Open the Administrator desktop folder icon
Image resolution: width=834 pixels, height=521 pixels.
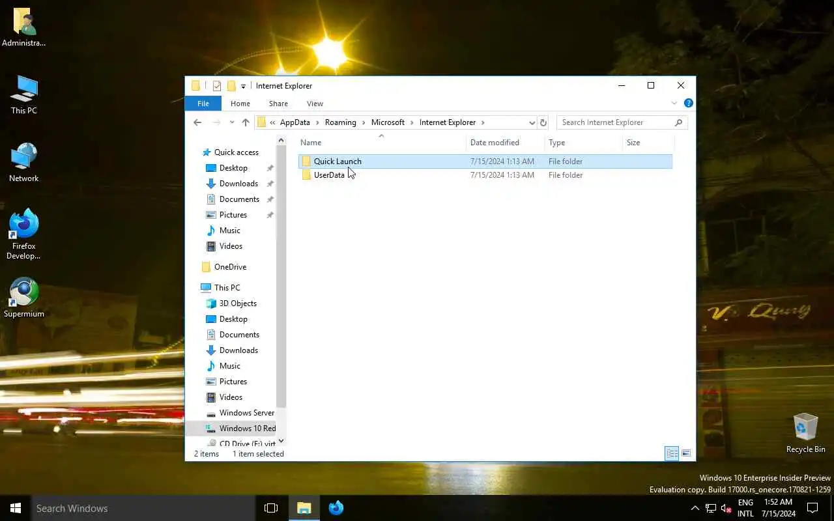coord(24,27)
